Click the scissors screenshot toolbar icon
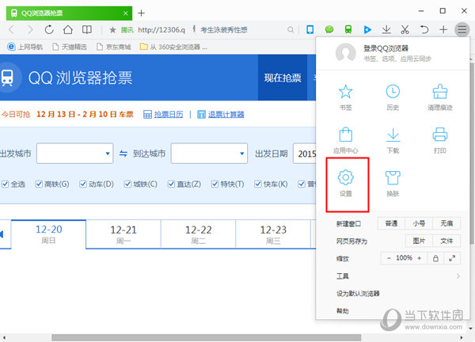The height and width of the screenshot is (342, 475). pos(405,29)
